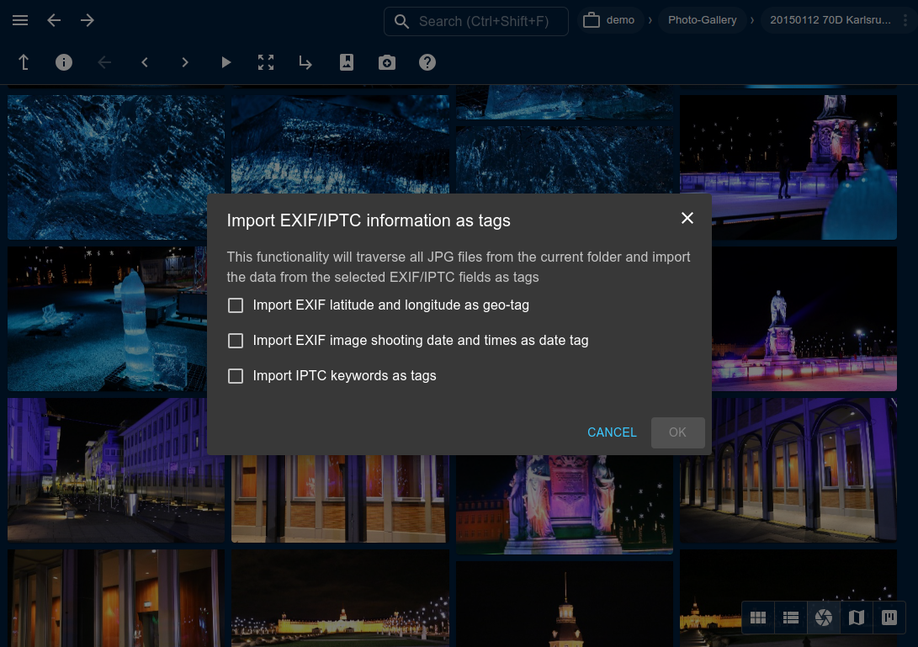Screen dimensions: 918x647
Task: Open the map view perspective
Action: click(857, 618)
